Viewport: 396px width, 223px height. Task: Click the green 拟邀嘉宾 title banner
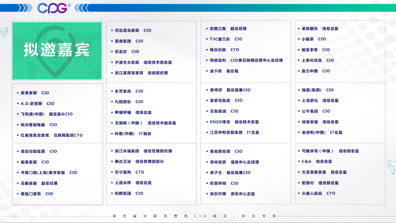[x=57, y=51]
